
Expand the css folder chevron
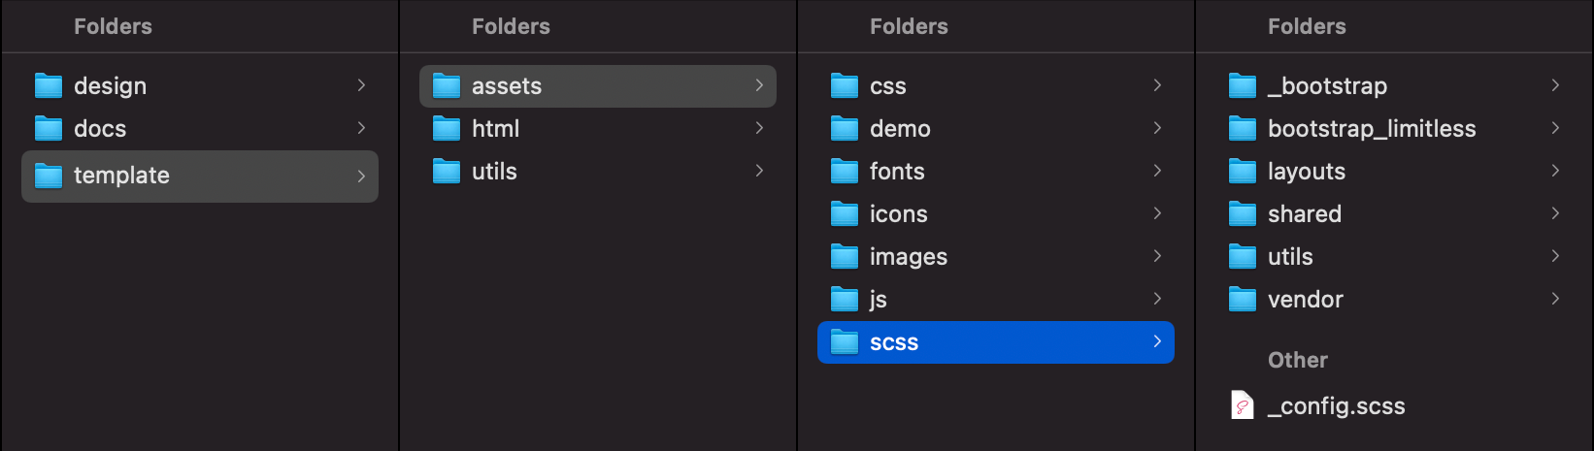click(x=1157, y=85)
